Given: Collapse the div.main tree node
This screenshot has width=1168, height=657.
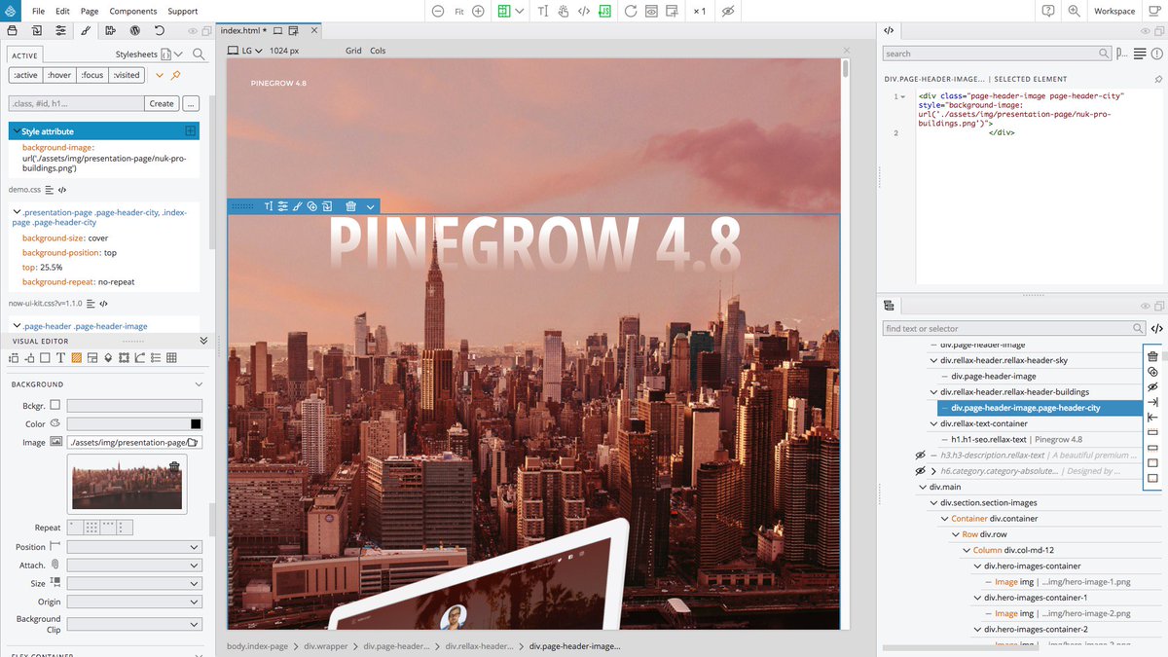Looking at the screenshot, I should coord(921,487).
